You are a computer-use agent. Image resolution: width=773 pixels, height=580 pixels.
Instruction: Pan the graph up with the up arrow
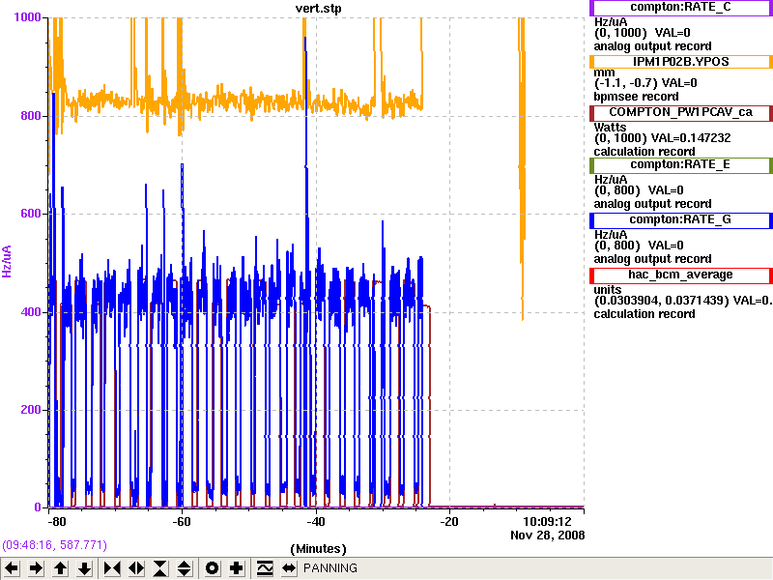click(61, 568)
